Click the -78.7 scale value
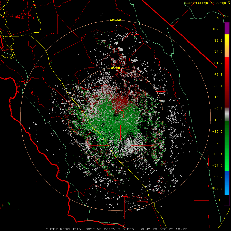Screen dimensions: 231x231 (217, 166)
